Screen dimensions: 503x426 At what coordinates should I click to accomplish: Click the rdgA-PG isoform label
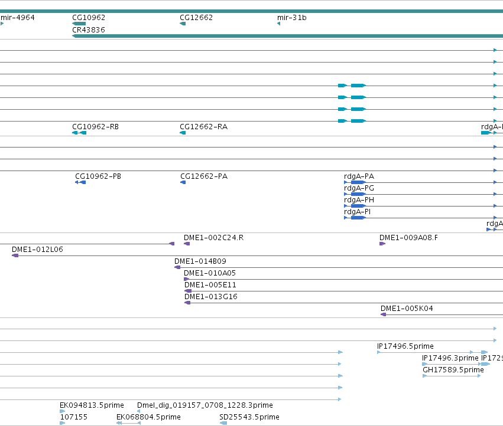point(359,188)
